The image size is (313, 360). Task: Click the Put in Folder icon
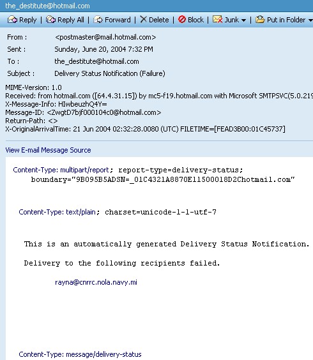pos(260,19)
